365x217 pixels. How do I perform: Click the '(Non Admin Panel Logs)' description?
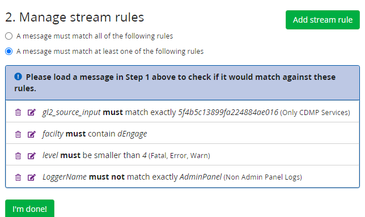[x=262, y=177]
